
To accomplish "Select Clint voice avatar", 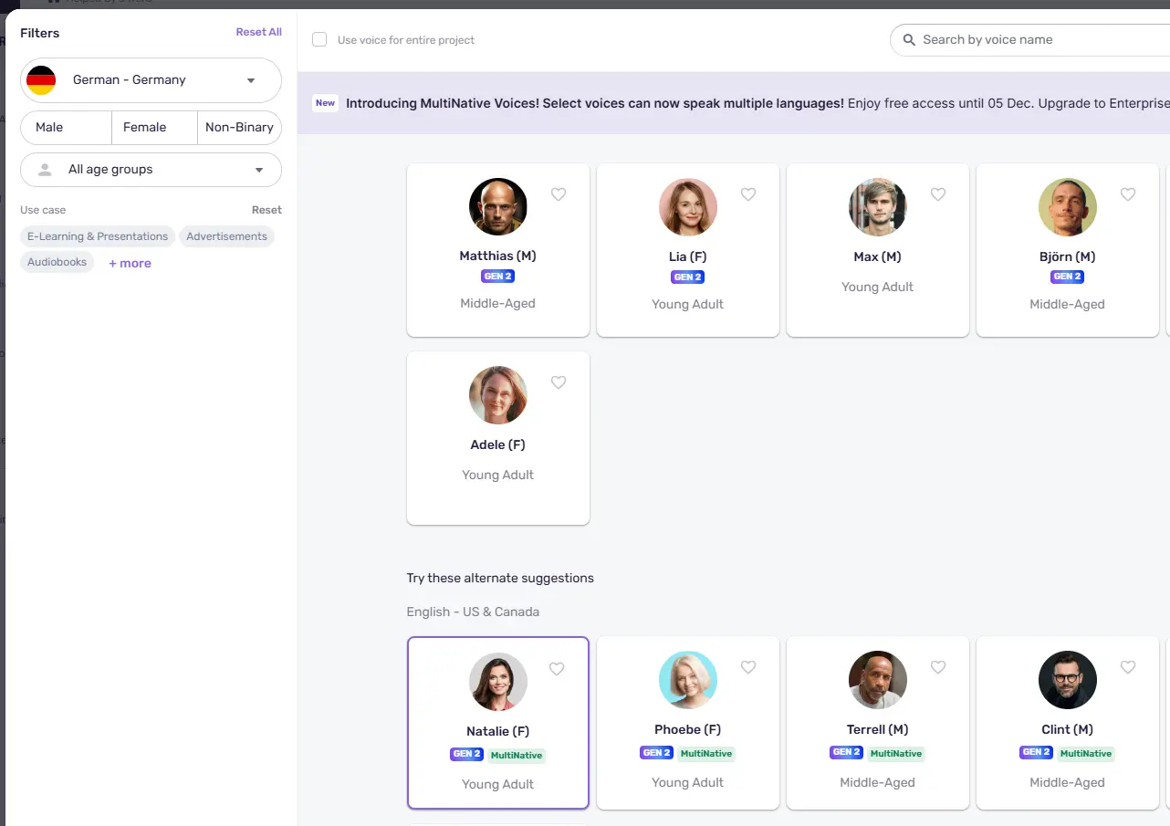I will tap(1068, 680).
